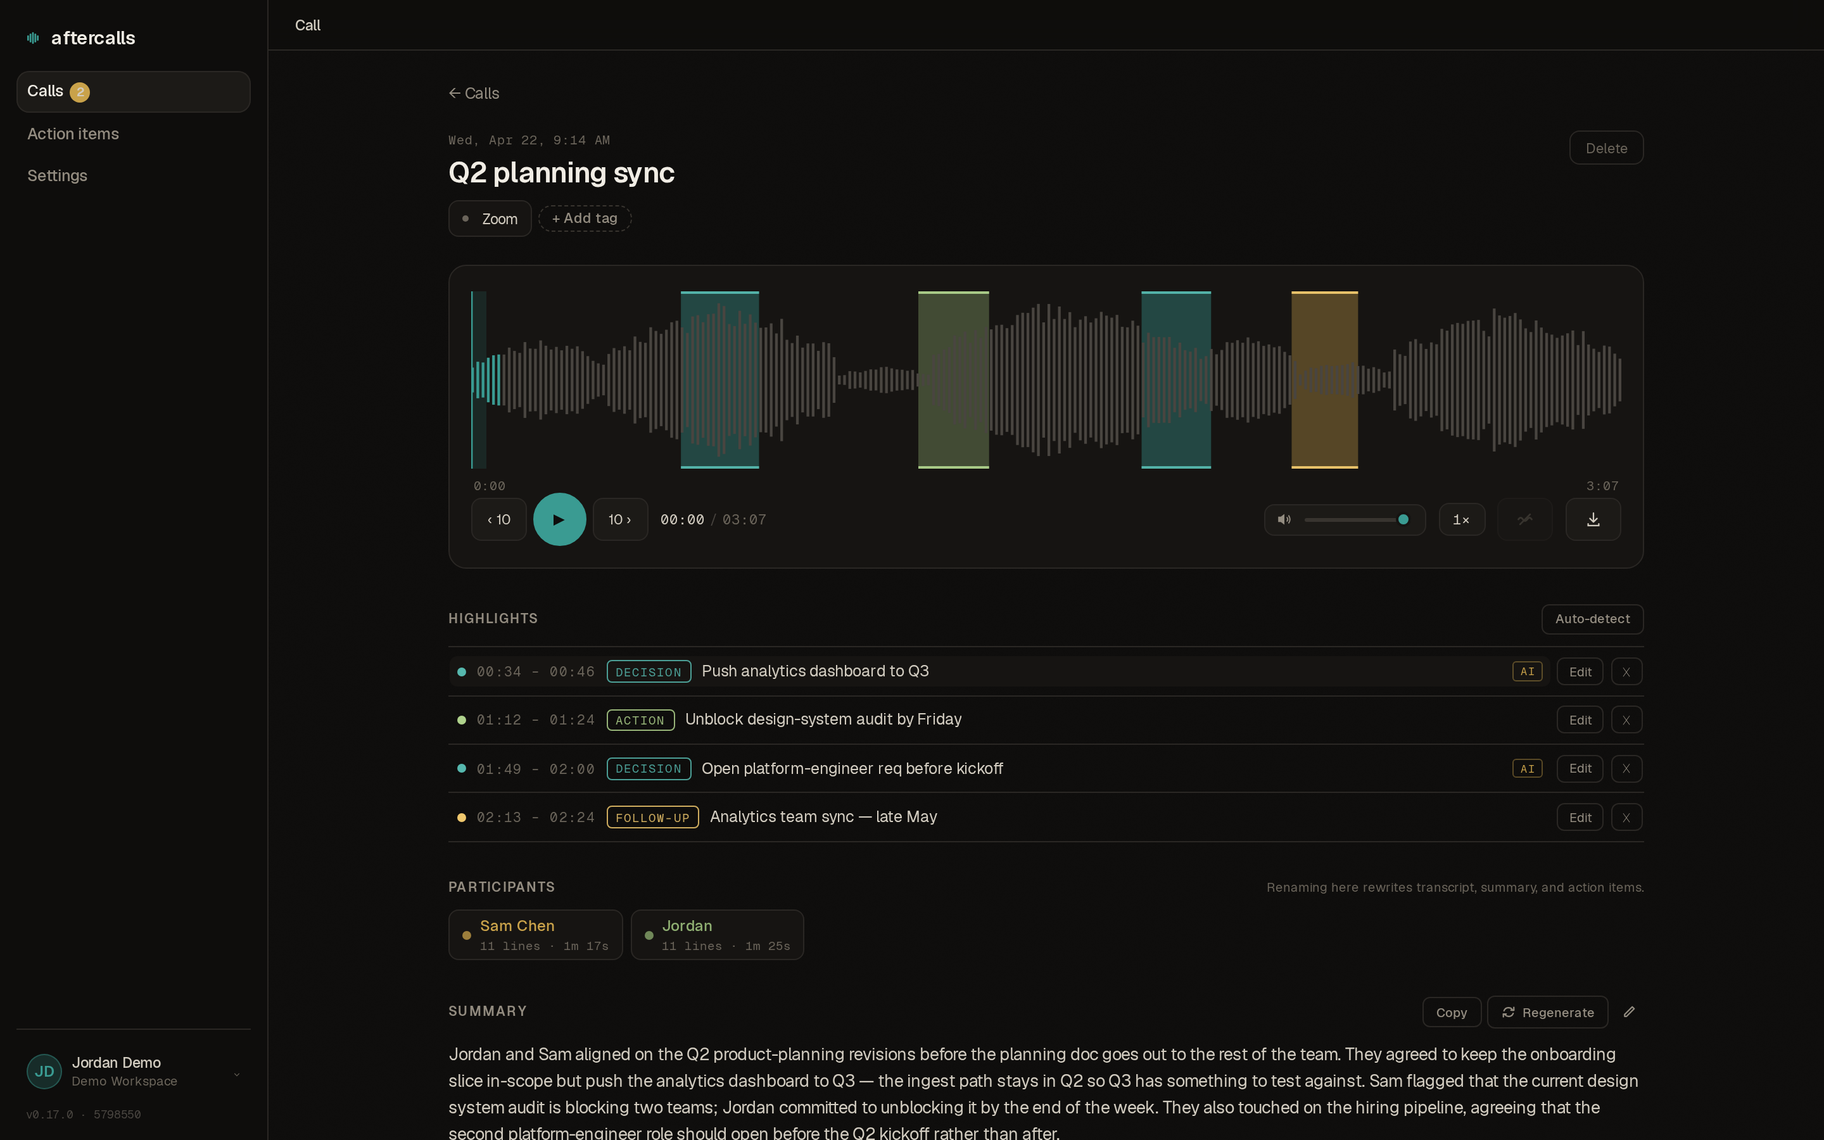Skip forward 10 seconds
Viewport: 1824px width, 1140px height.
coord(619,519)
